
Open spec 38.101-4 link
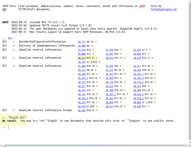coord(138,78)
